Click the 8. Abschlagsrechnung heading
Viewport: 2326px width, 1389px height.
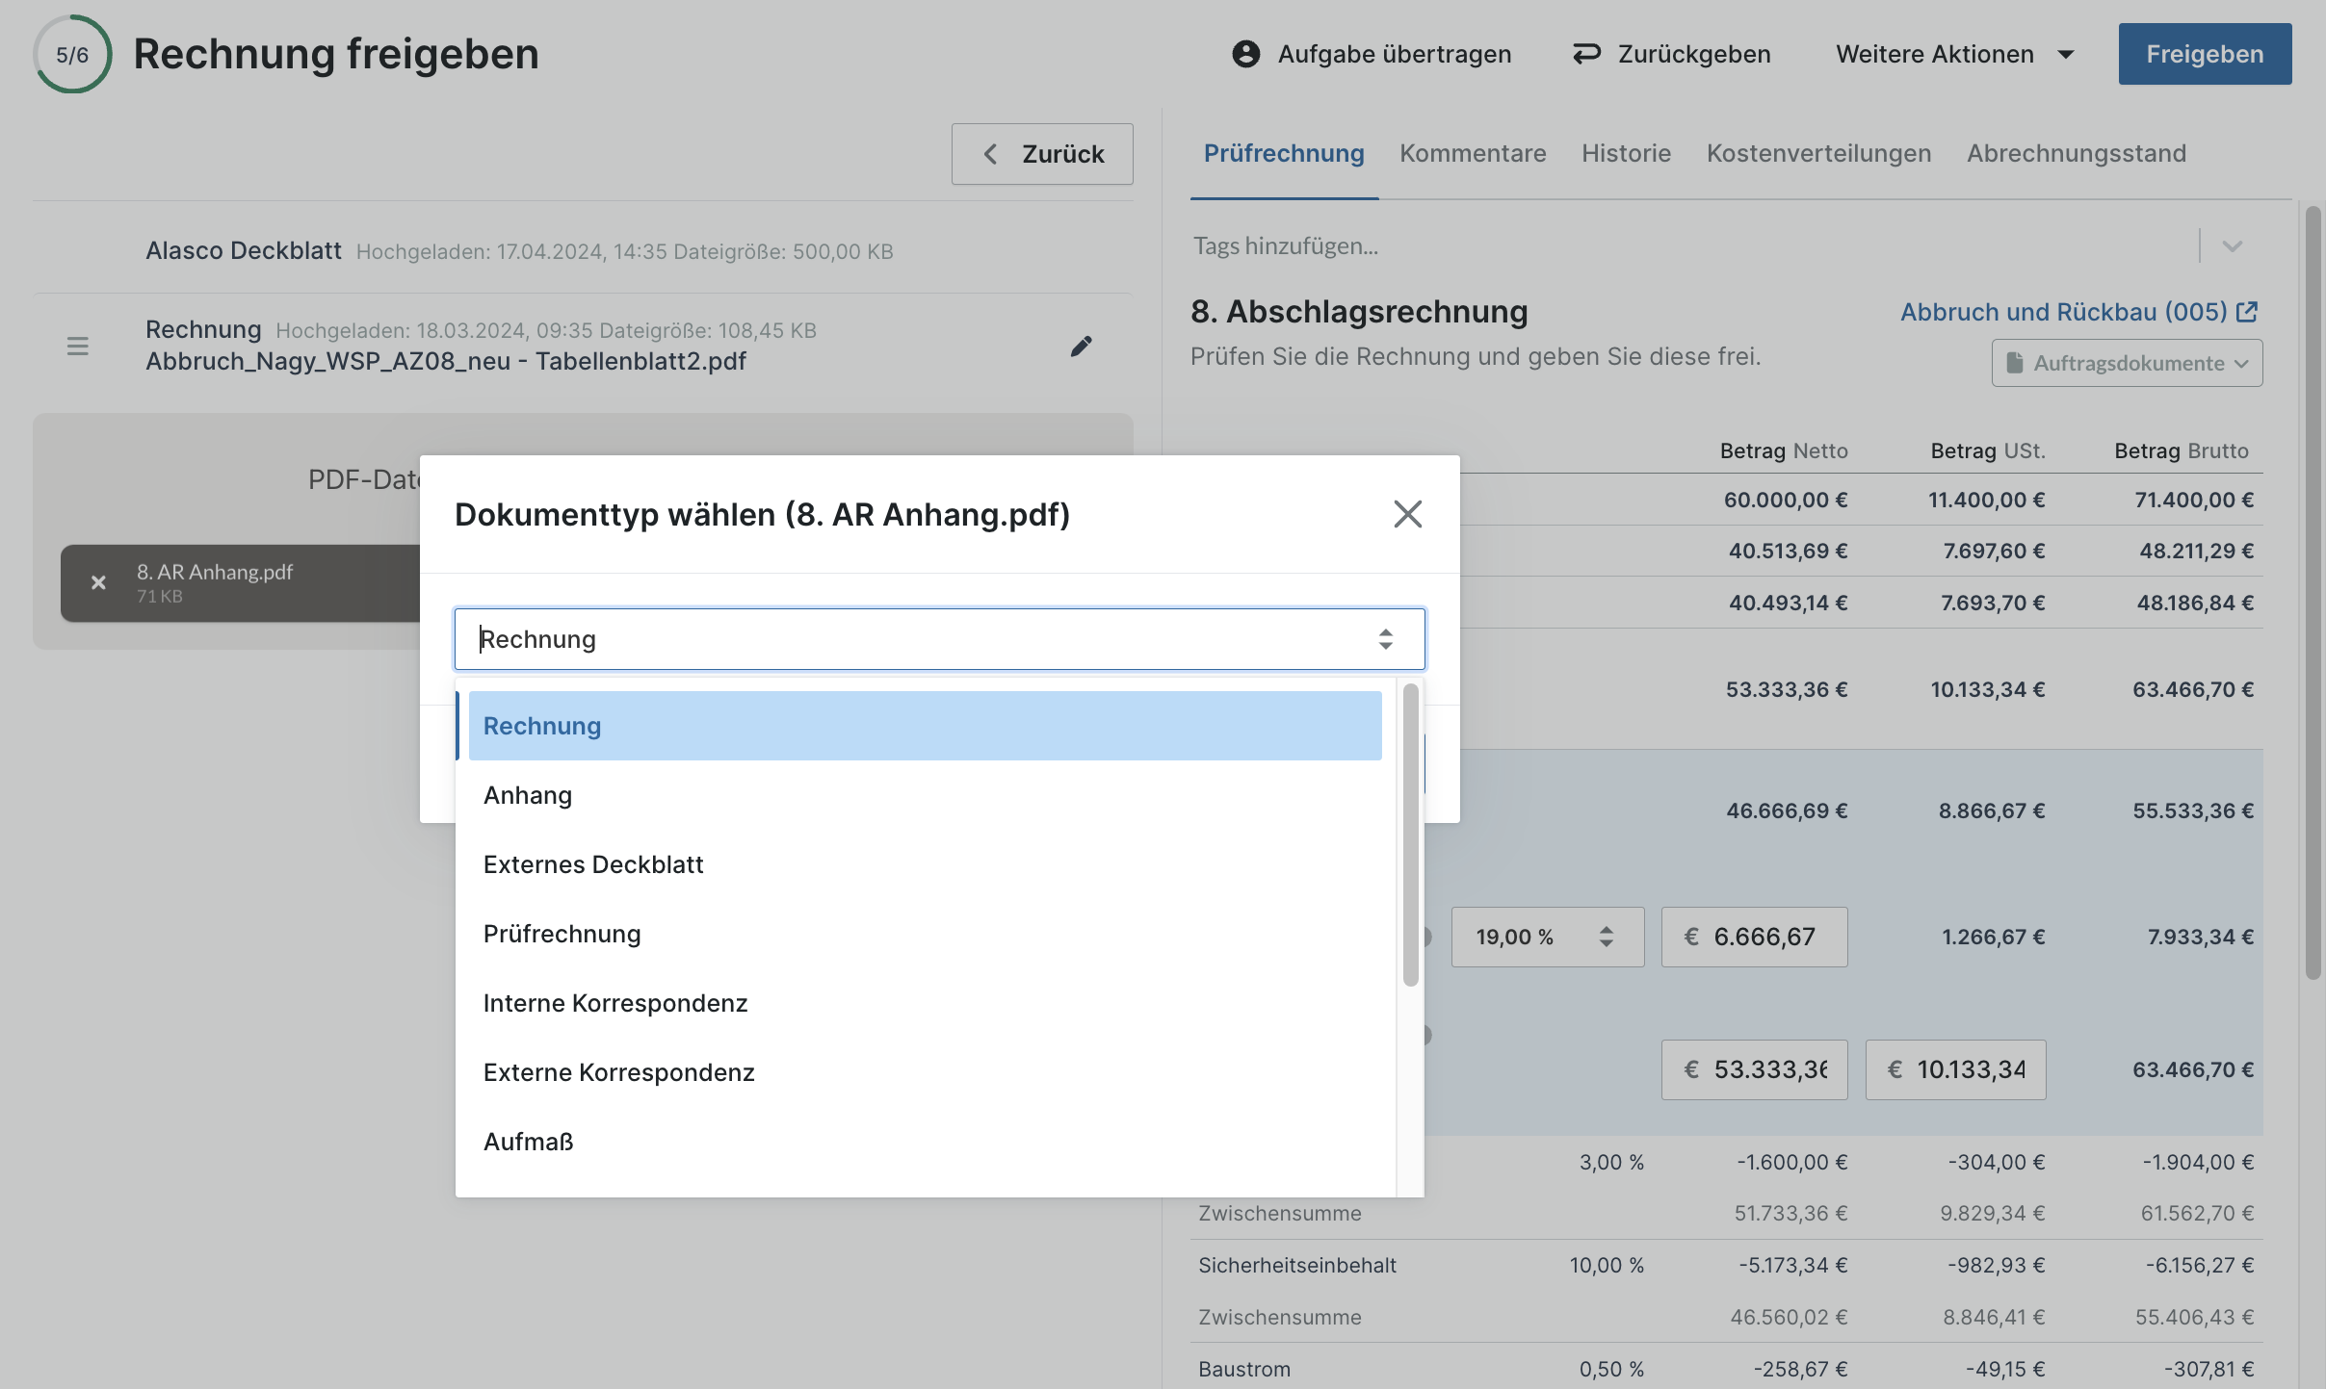(x=1359, y=312)
